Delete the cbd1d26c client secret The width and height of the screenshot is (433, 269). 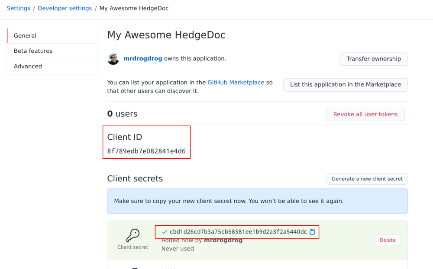pos(387,240)
